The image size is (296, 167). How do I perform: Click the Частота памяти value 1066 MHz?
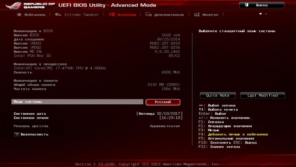(x=171, y=89)
